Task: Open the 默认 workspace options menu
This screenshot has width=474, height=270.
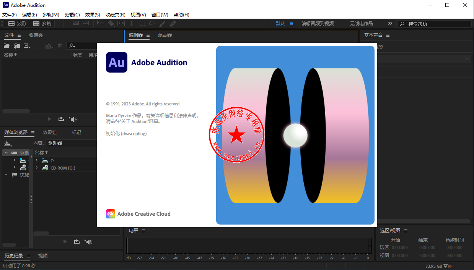Action: [291, 24]
